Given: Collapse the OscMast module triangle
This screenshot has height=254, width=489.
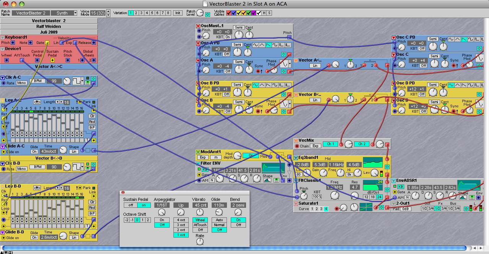Looking at the screenshot, I should (198, 26).
